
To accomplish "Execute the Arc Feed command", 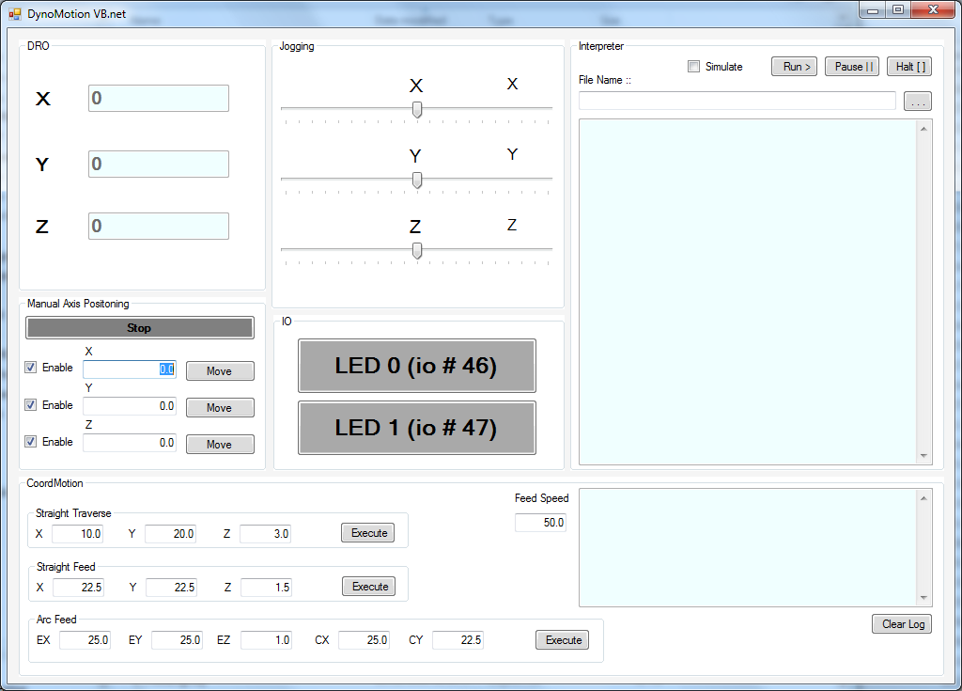I will [x=563, y=640].
